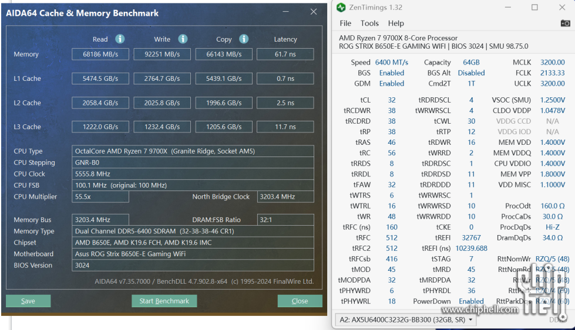Close the ZenTimings window

click(562, 7)
